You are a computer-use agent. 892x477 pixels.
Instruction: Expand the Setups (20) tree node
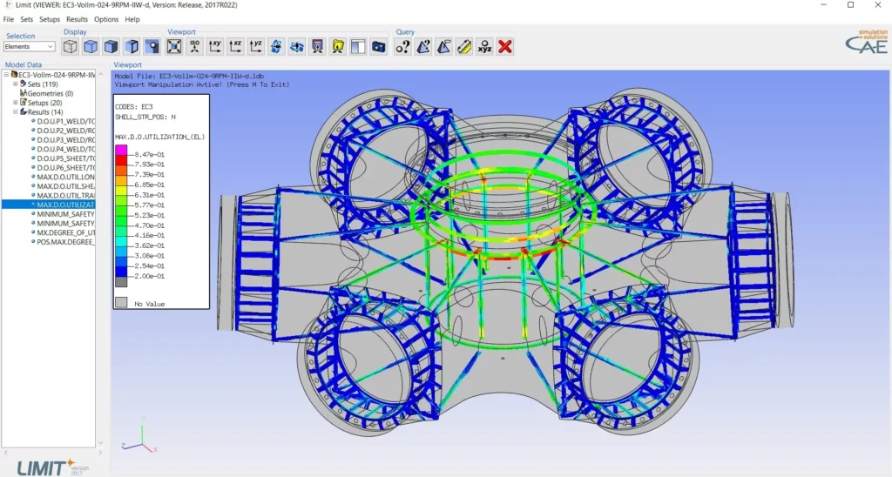(15, 103)
